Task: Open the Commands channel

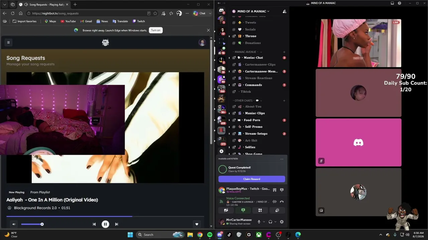Action: pos(258,85)
